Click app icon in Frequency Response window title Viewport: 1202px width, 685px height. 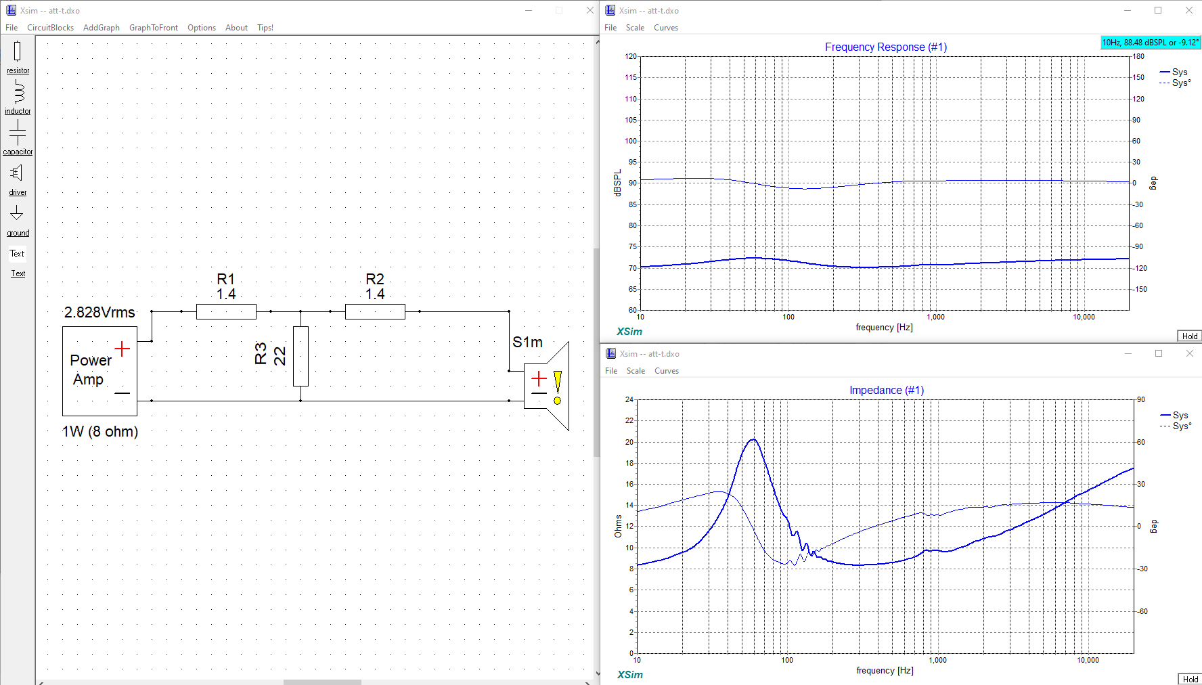(x=610, y=10)
